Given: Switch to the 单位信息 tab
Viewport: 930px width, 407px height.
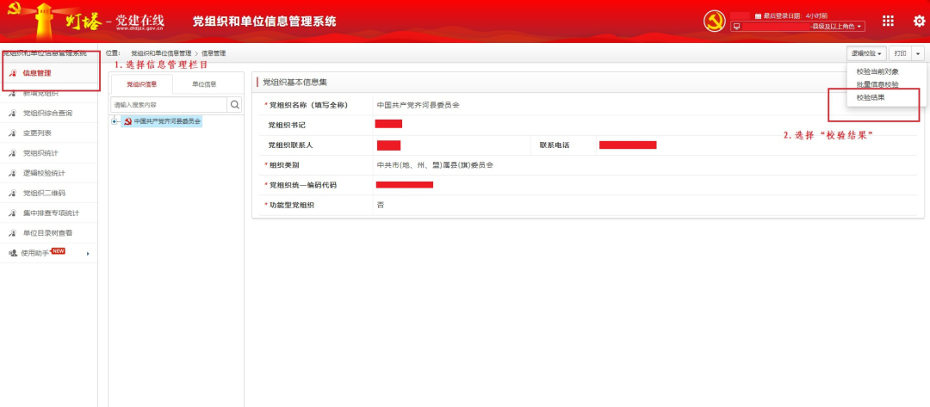Looking at the screenshot, I should click(x=204, y=84).
